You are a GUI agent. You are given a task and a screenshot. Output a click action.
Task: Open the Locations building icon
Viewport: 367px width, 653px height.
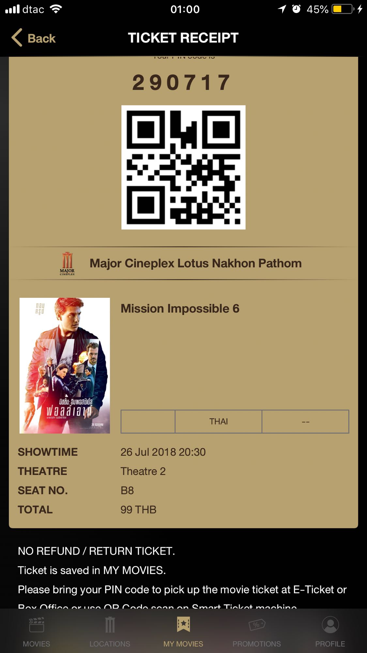coord(110,625)
